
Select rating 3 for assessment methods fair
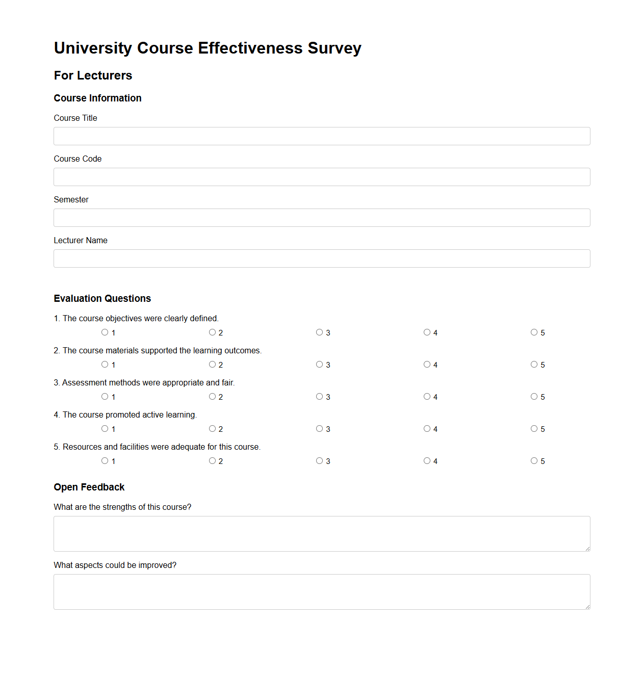coord(319,396)
